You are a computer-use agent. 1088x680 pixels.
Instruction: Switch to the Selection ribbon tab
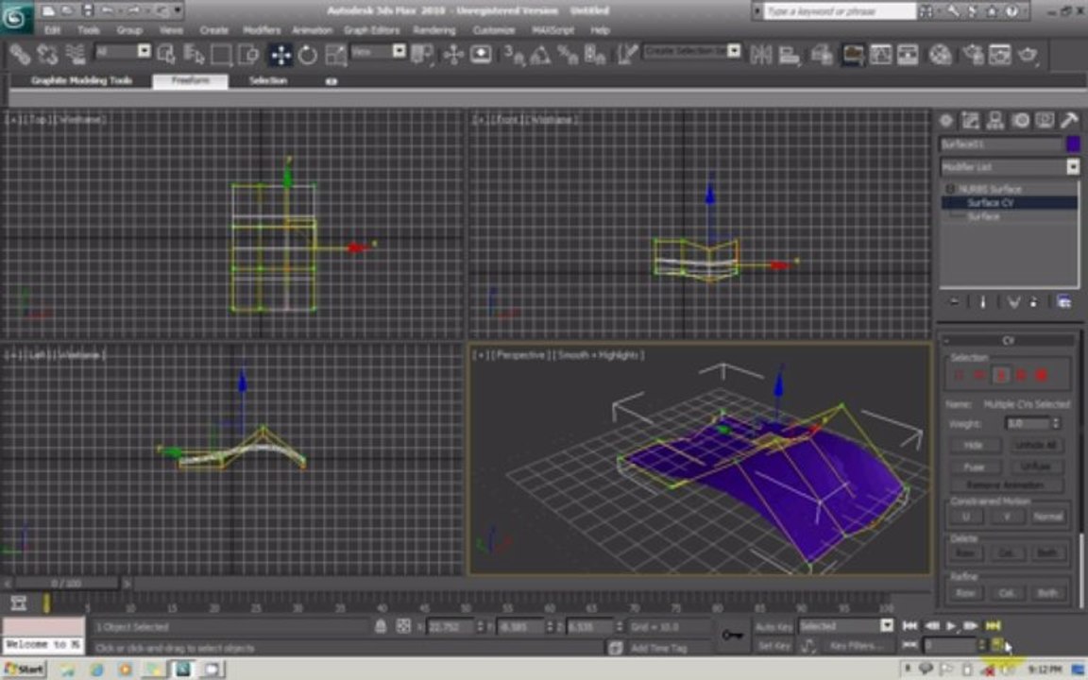pyautogui.click(x=268, y=80)
